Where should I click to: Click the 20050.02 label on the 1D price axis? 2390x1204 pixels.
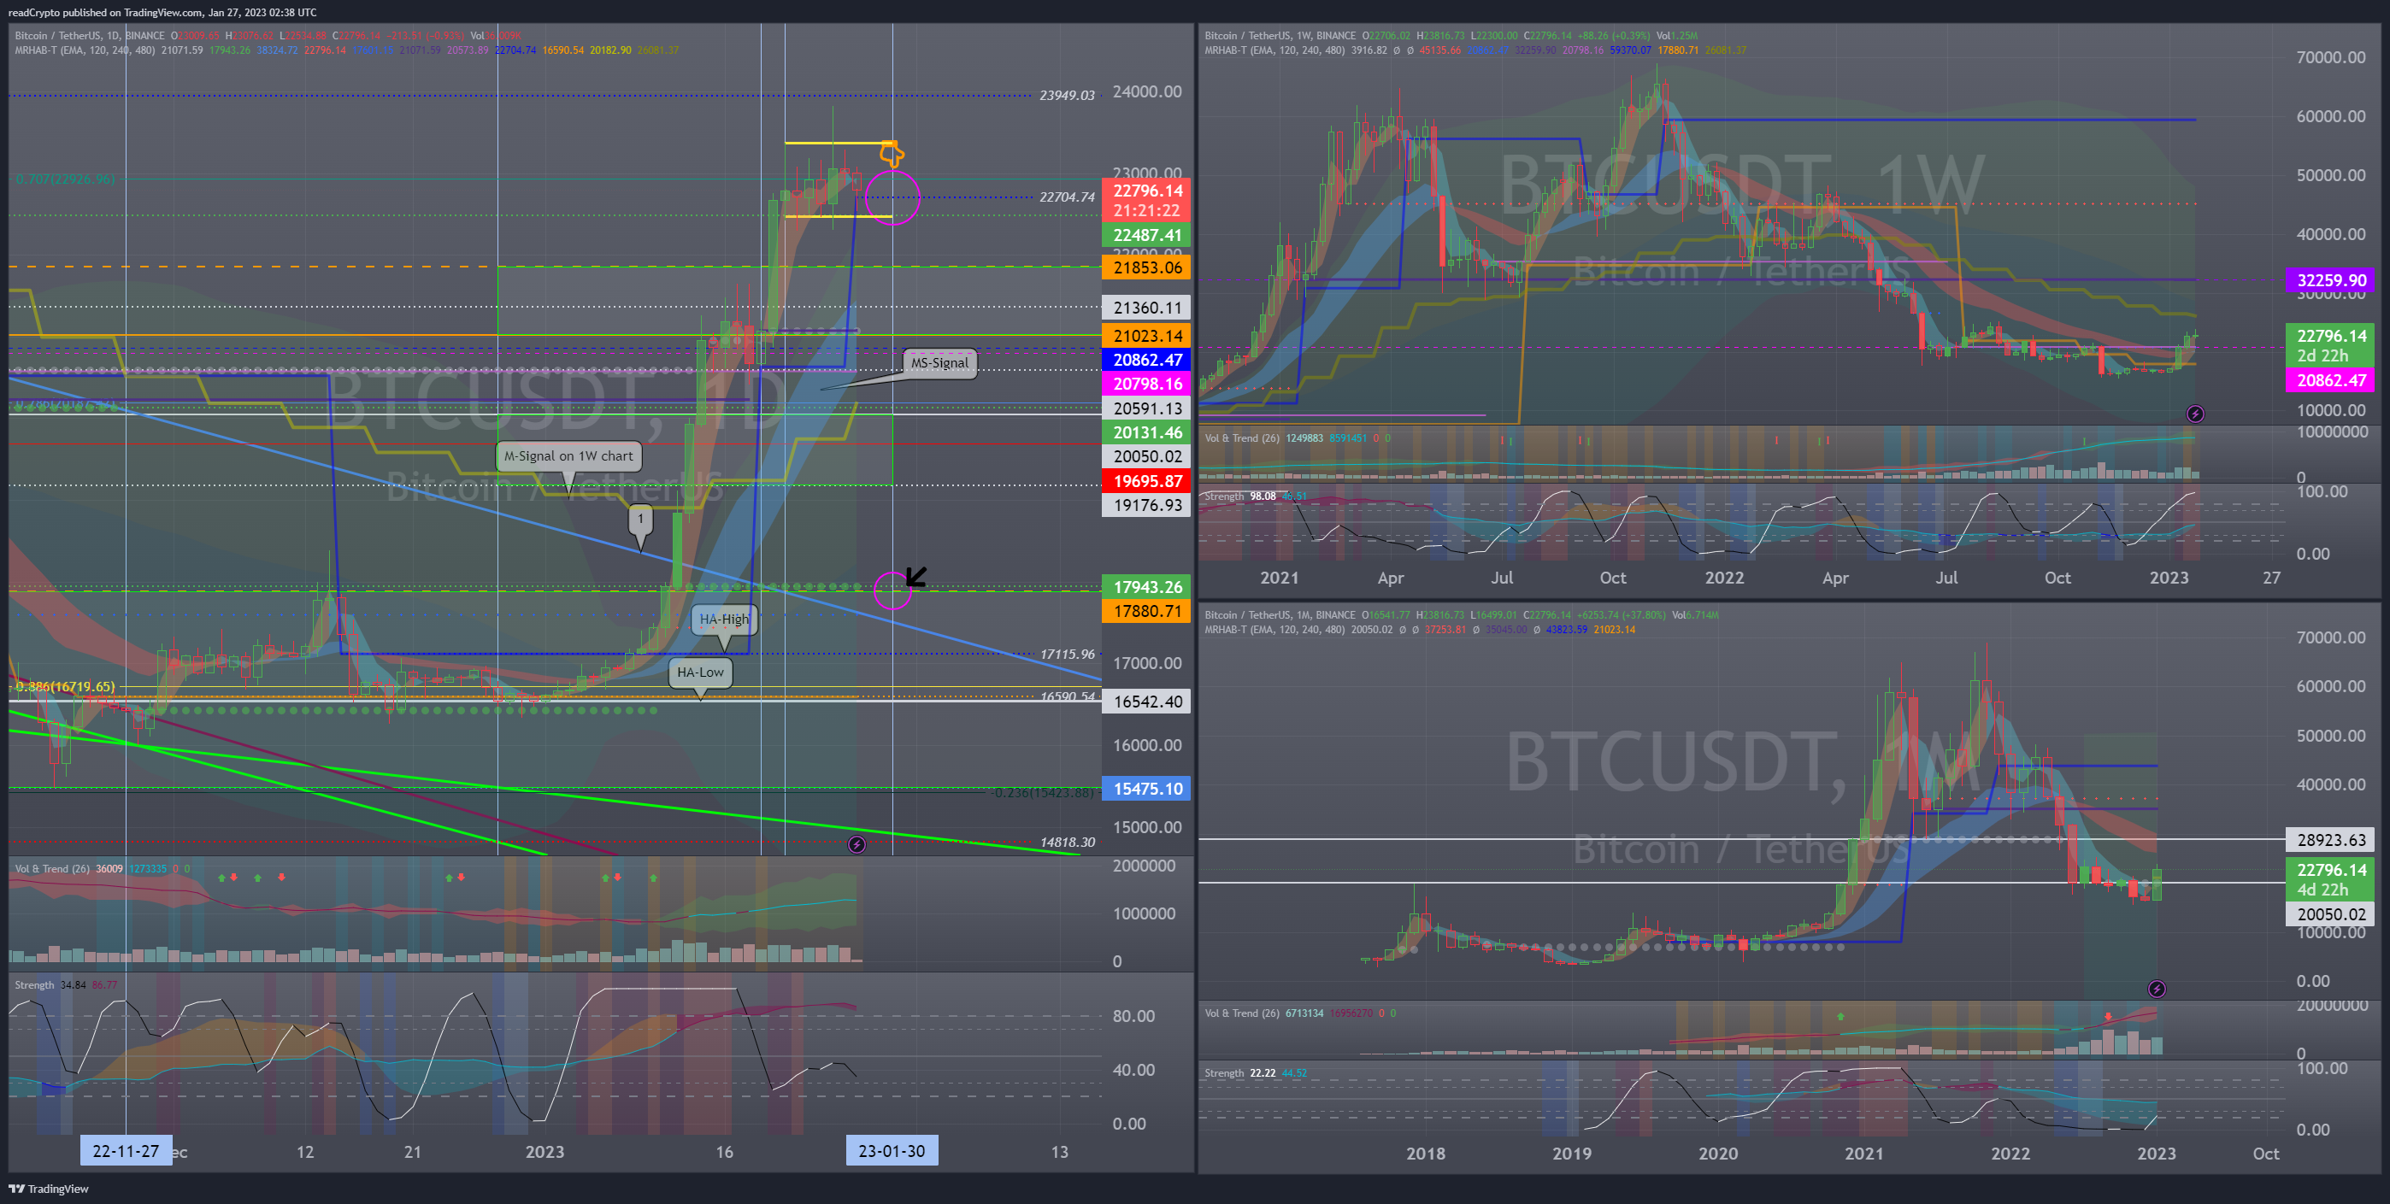(1147, 456)
